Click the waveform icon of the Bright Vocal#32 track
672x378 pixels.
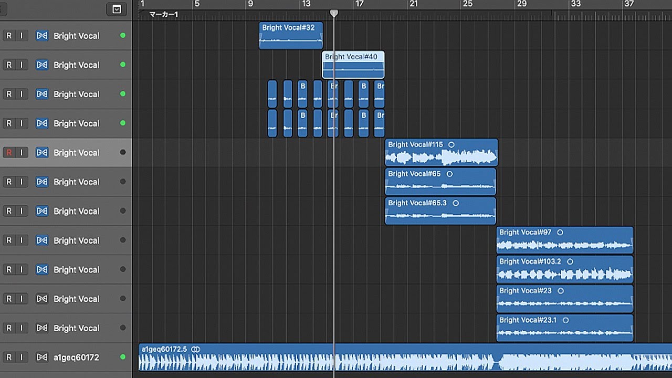(x=42, y=36)
